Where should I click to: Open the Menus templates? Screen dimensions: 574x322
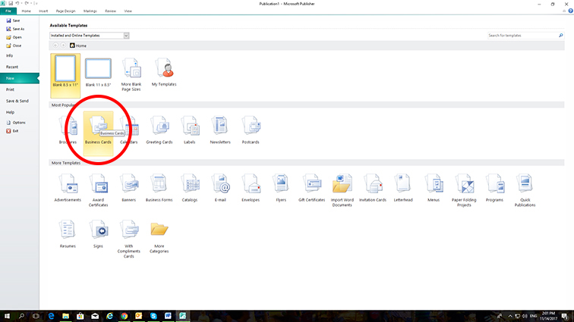click(x=434, y=188)
